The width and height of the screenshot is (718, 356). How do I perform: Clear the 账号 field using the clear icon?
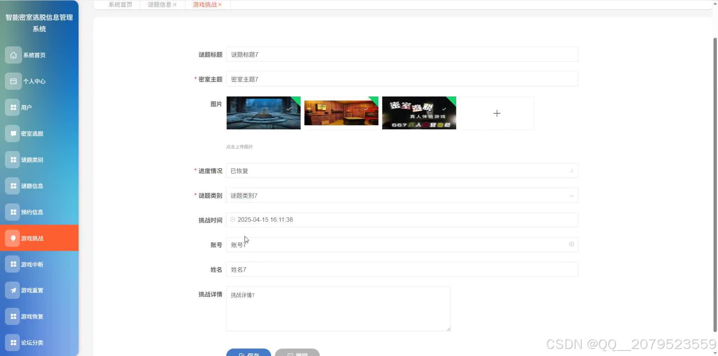(x=572, y=244)
